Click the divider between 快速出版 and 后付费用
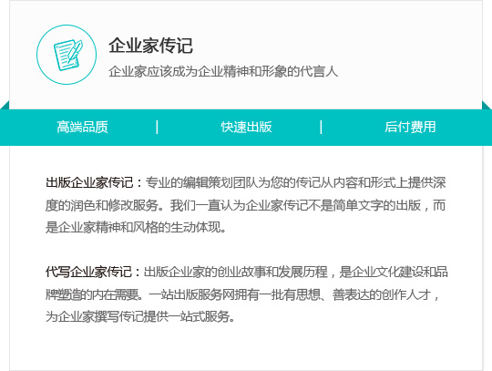The image size is (492, 371). click(321, 127)
